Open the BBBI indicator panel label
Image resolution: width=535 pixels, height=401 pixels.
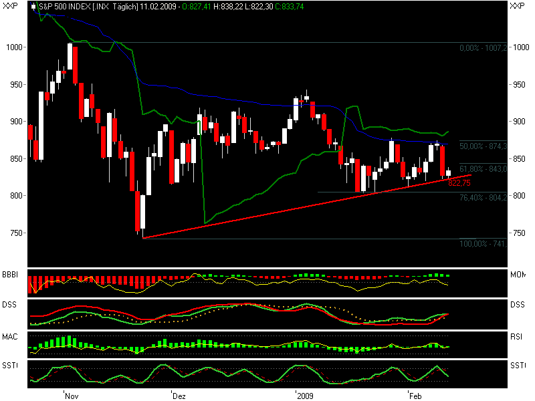(10, 275)
